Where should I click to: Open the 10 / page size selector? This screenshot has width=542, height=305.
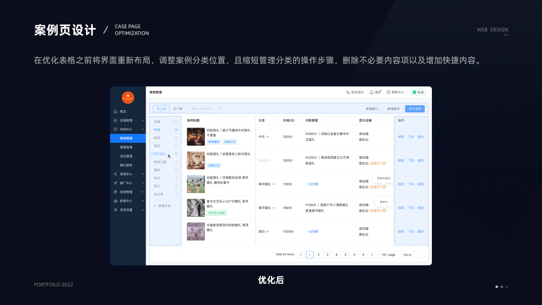390,255
